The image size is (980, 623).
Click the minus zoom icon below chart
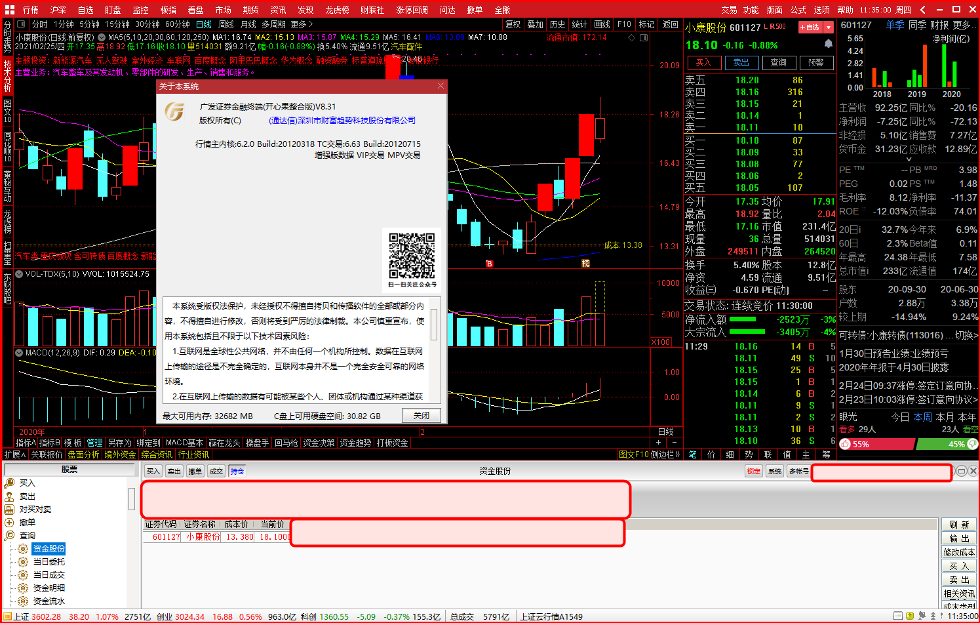(x=673, y=443)
